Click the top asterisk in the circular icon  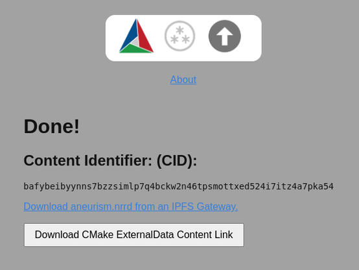click(180, 30)
